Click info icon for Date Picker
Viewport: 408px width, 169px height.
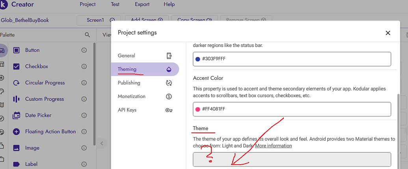[x=84, y=115]
